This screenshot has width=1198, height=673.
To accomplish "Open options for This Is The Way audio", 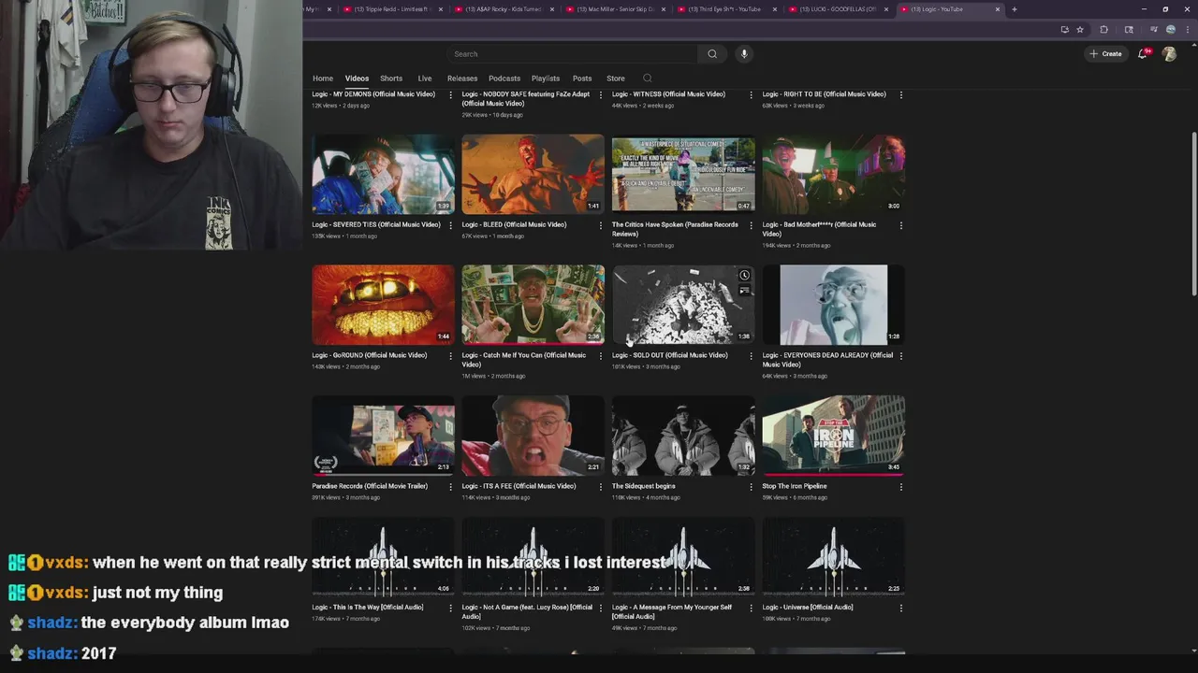I will [450, 609].
